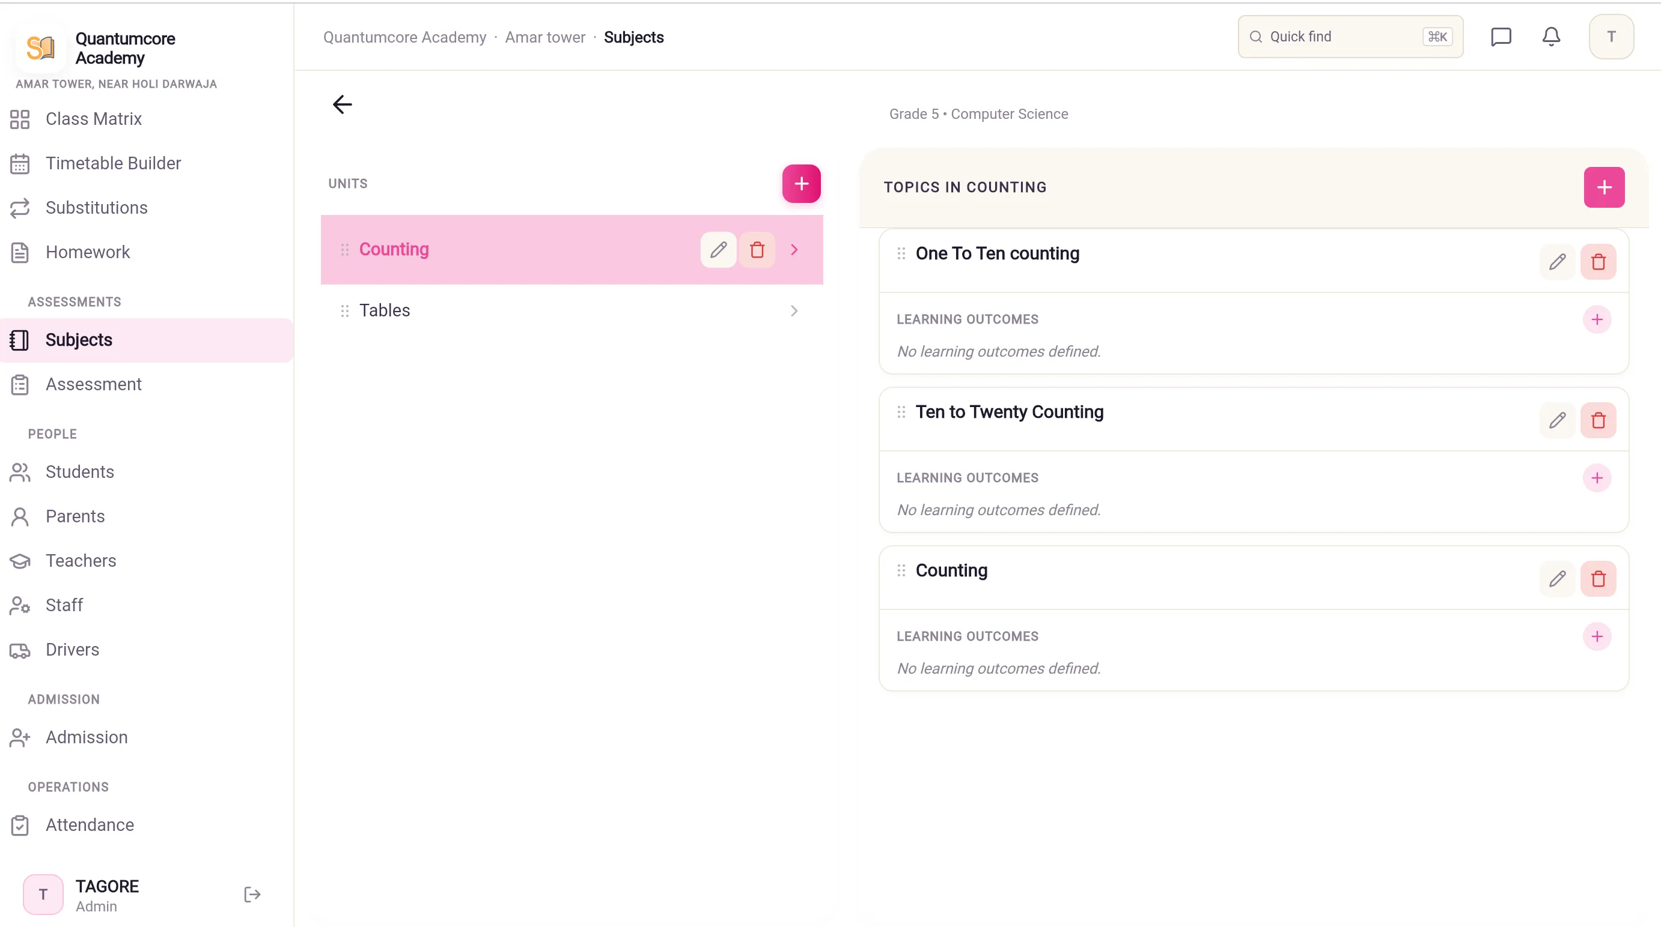
Task: Click the Counting topic title
Action: tap(952, 571)
